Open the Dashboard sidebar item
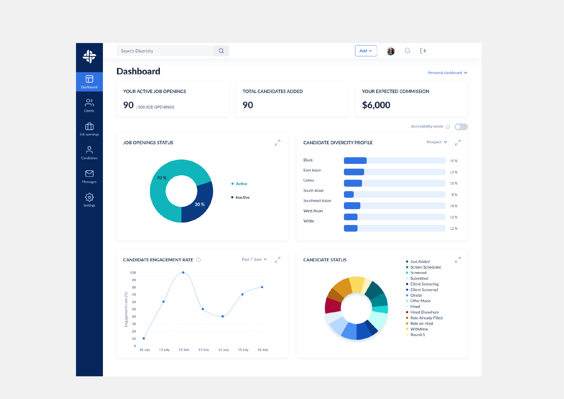 [x=89, y=82]
